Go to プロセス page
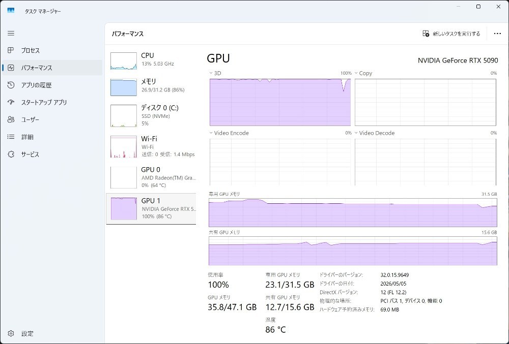This screenshot has width=509, height=344. [52, 50]
